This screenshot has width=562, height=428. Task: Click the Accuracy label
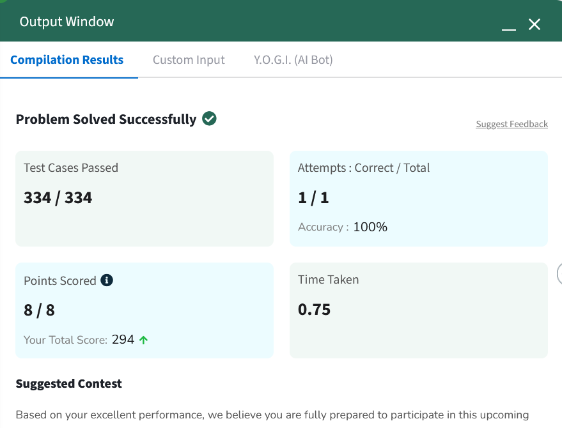324,227
